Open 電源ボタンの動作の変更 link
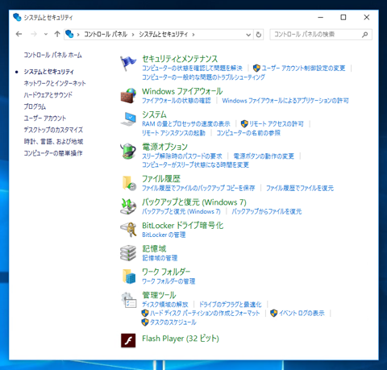The width and height of the screenshot is (387, 370). click(264, 156)
